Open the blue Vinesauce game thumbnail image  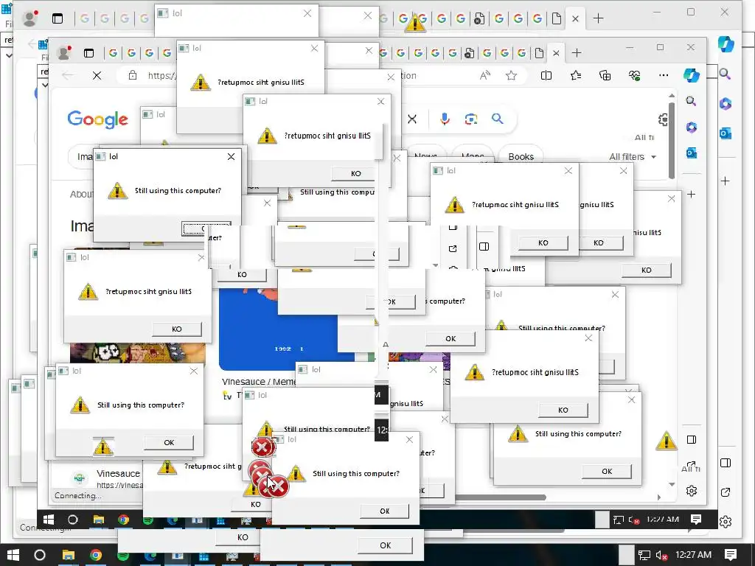click(287, 329)
